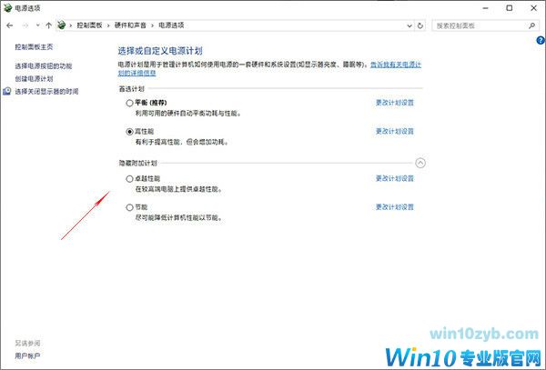Click 控制面板 in the breadcrumb

pos(89,25)
